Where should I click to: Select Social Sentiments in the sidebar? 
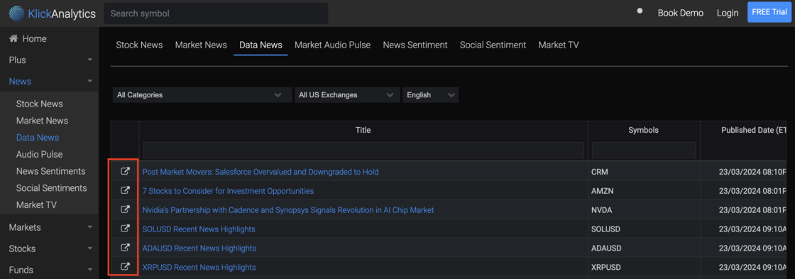52,188
